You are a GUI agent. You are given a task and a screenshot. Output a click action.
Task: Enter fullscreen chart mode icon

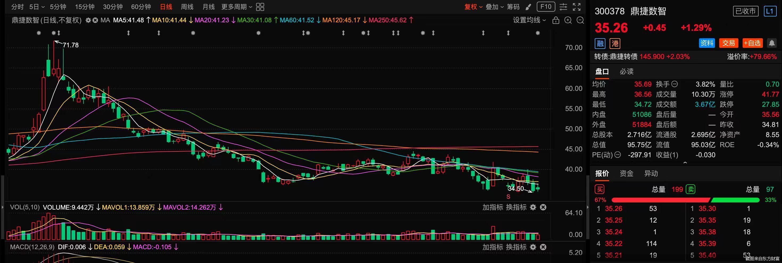(576, 7)
